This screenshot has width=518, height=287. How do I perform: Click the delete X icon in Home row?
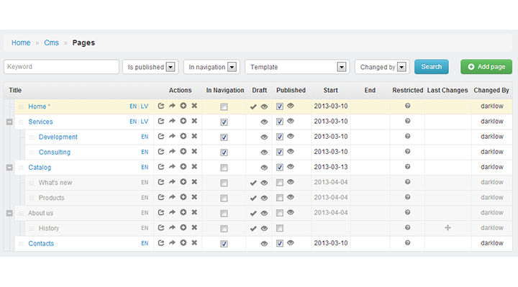point(194,106)
